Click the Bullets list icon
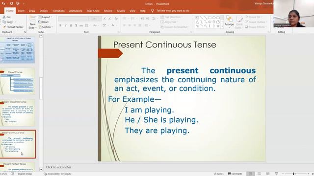The image size is (314, 176). [x=124, y=19]
